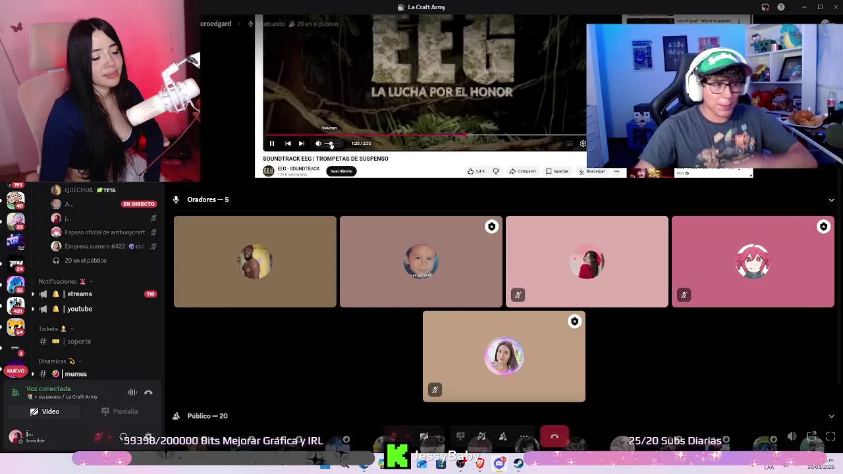Open Discord help question mark icon
843x474 pixels.
tap(781, 7)
